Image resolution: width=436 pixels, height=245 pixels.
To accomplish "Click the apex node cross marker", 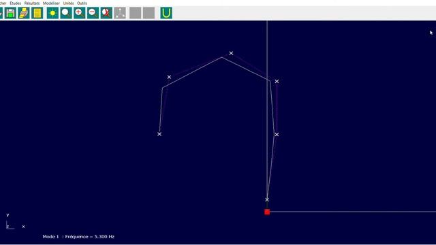I will click(x=231, y=53).
